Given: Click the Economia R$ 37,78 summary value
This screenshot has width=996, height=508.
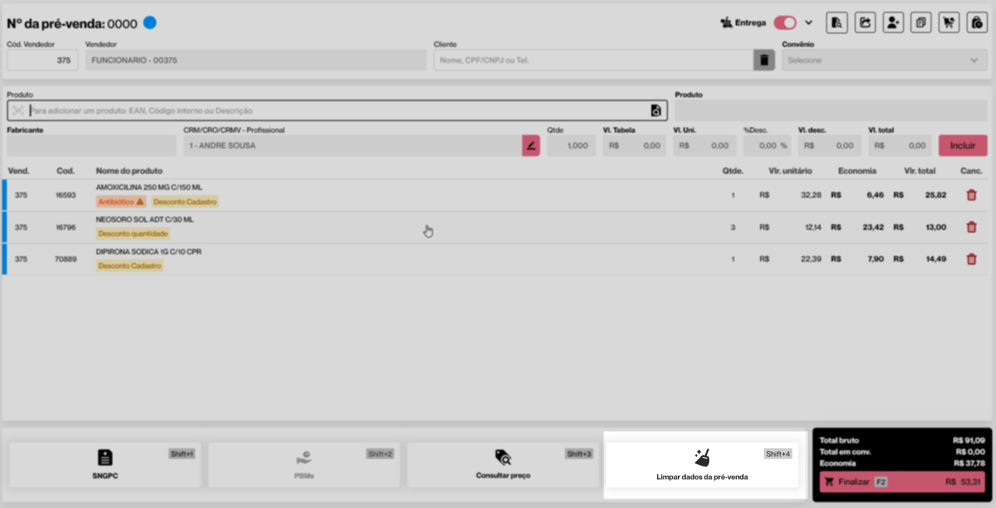Looking at the screenshot, I should click(969, 463).
